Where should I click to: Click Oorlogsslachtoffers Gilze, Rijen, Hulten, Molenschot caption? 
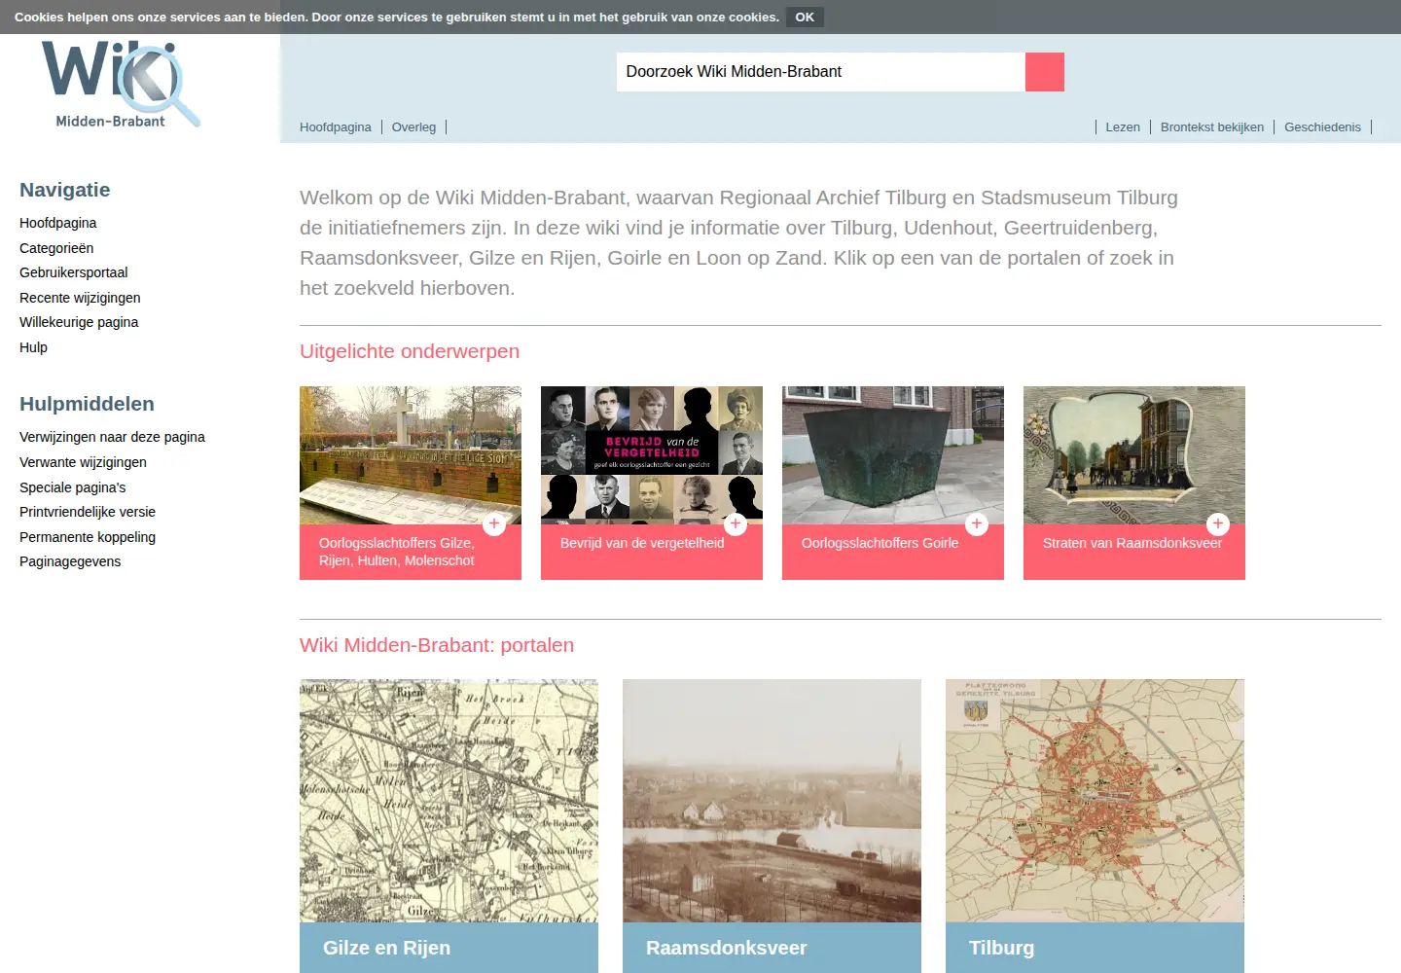(x=397, y=552)
